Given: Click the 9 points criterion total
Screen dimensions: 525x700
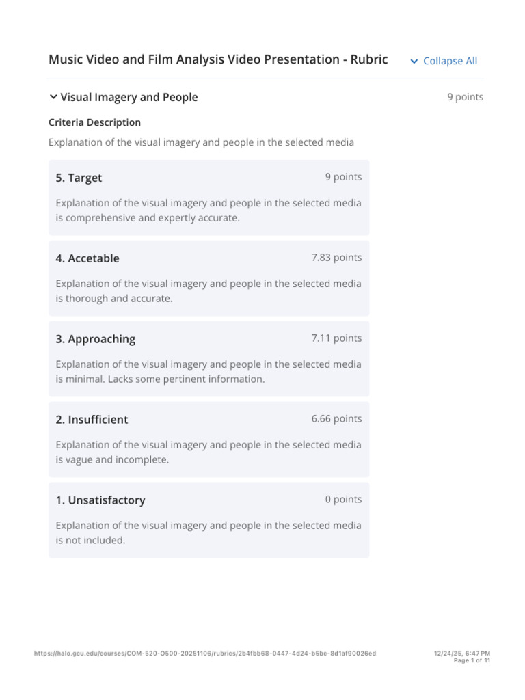Looking at the screenshot, I should click(x=465, y=97).
